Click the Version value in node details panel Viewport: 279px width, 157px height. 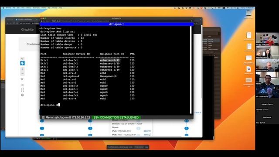click(131, 123)
